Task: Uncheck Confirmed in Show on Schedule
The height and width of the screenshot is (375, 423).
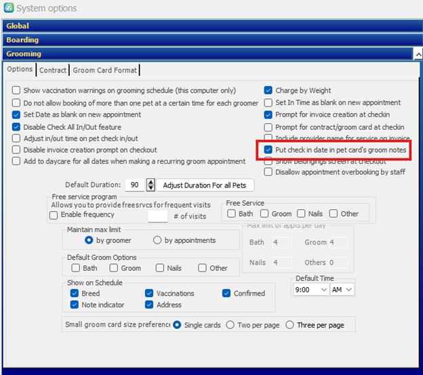Action: 226,293
